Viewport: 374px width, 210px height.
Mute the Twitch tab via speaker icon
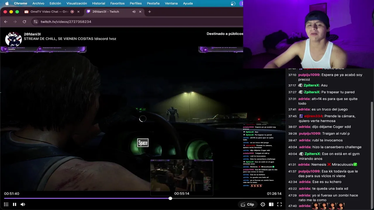tap(134, 12)
